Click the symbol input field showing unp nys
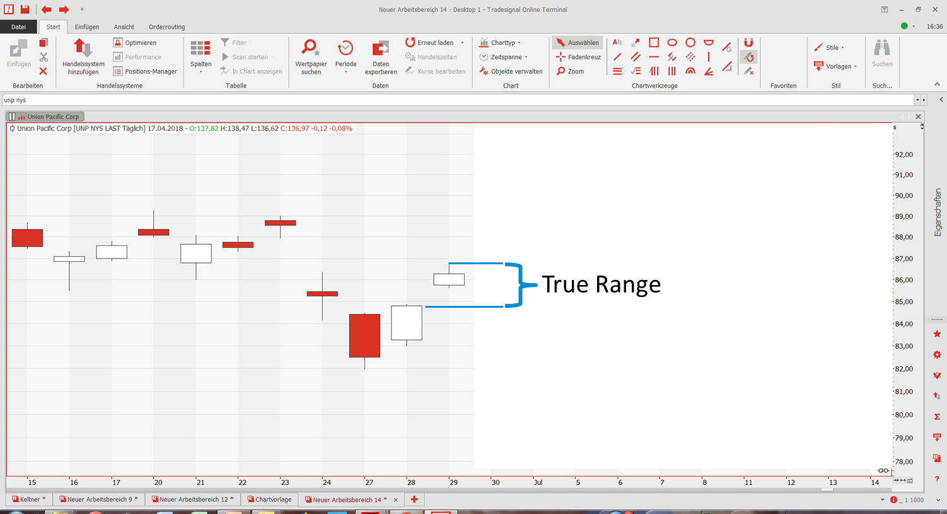The height and width of the screenshot is (514, 947). tap(441, 100)
